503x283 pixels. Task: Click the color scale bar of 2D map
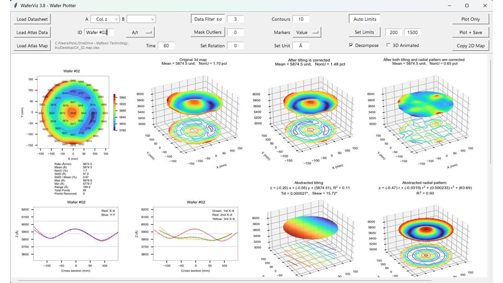click(114, 112)
